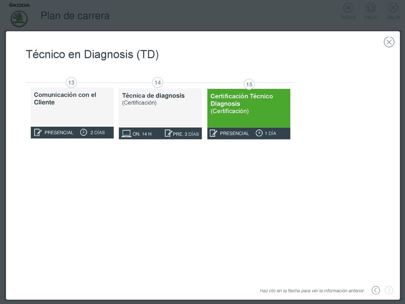Open Técnica de diagnosis card

160,114
